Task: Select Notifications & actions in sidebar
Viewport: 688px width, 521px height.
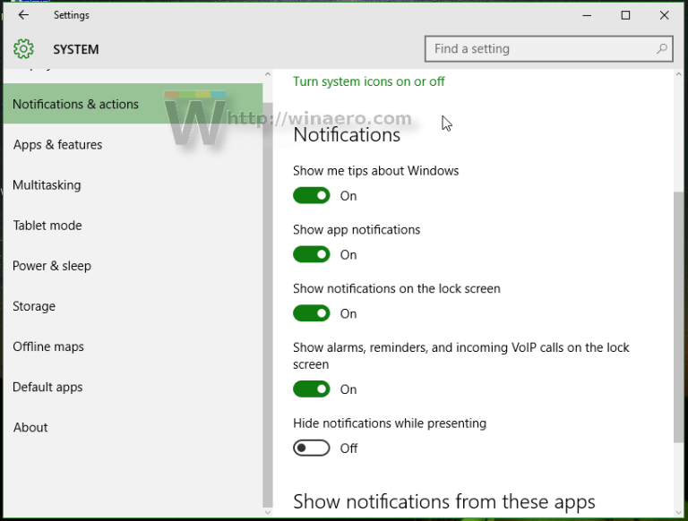Action: 133,104
